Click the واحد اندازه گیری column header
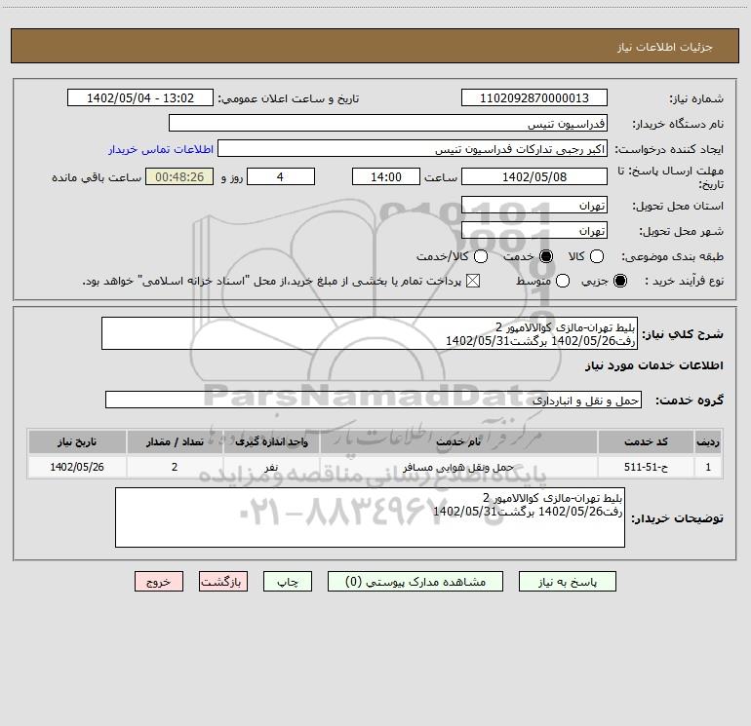This screenshot has width=751, height=726. [271, 441]
